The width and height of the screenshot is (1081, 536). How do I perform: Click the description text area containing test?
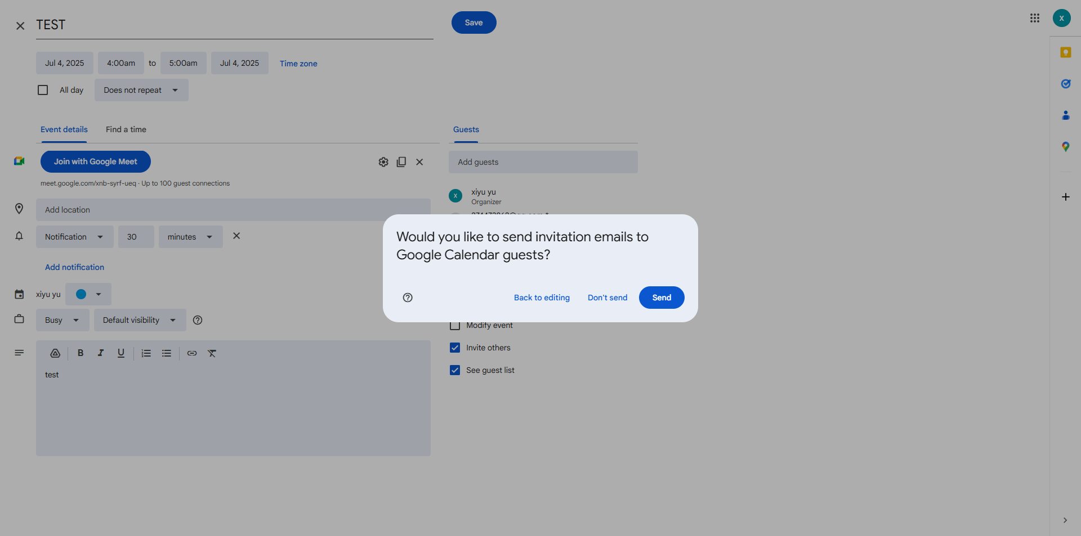coord(233,411)
